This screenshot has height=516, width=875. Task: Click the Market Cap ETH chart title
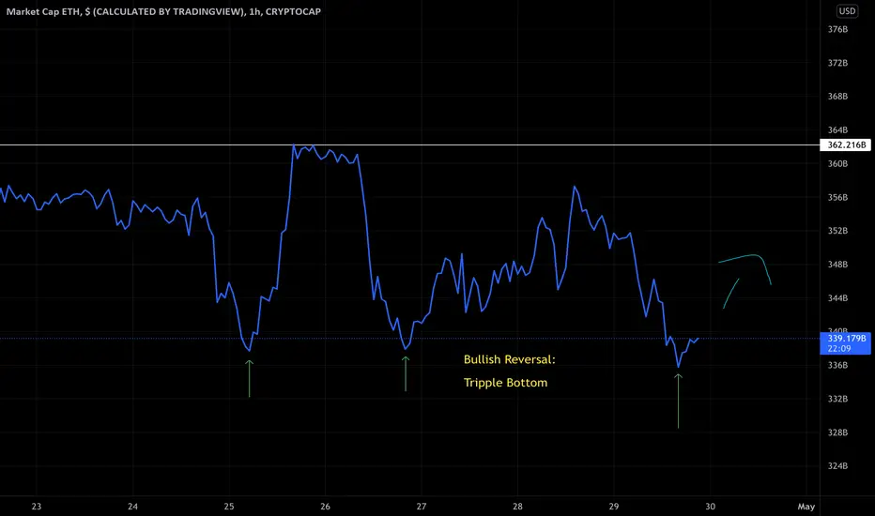[x=163, y=11]
